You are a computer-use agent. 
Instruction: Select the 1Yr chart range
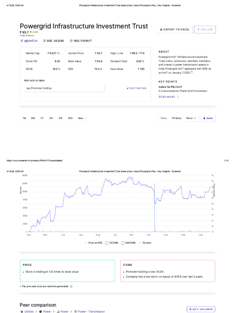(42, 118)
